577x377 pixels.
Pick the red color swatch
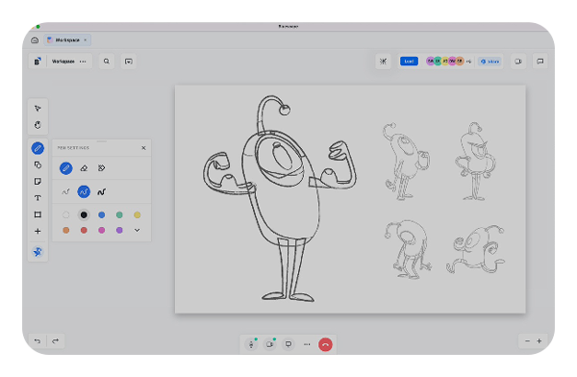coord(84,230)
